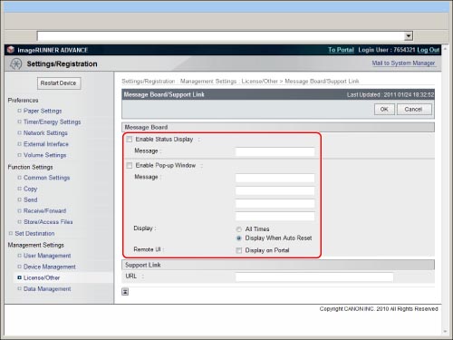
Task: Click the imageRUNNER ADVANCE logo icon
Action: (x=11, y=50)
